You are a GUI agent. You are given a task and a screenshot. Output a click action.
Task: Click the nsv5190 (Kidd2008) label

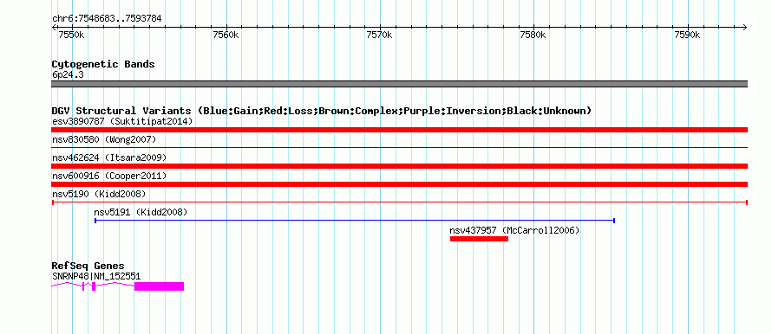[x=99, y=194]
